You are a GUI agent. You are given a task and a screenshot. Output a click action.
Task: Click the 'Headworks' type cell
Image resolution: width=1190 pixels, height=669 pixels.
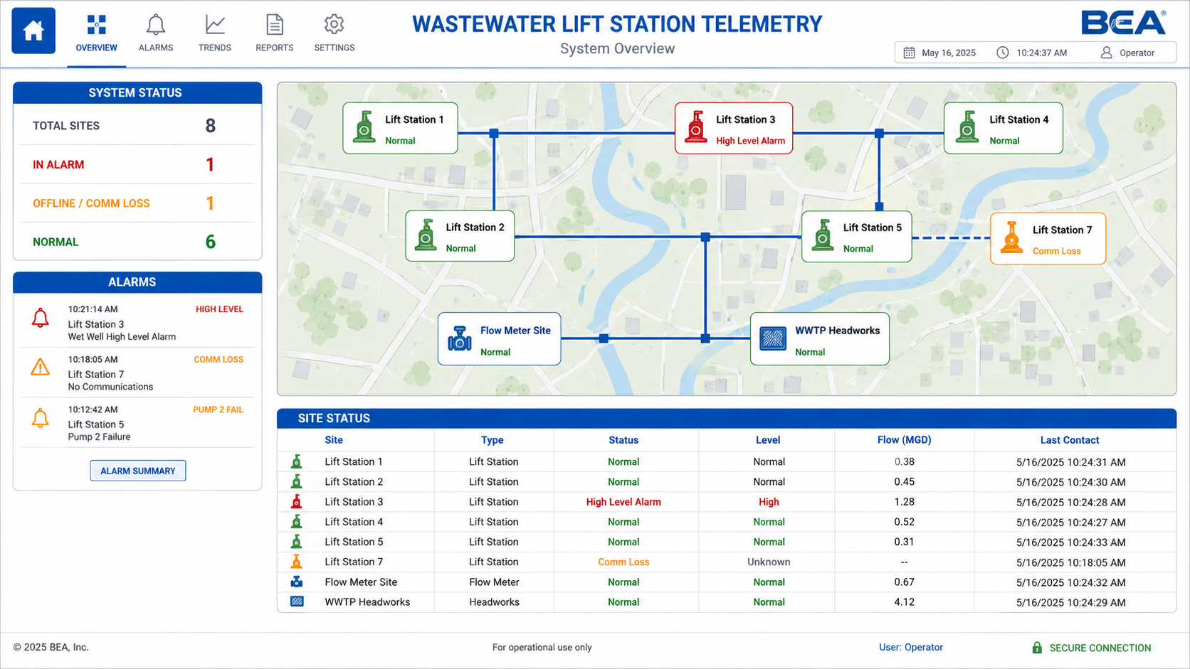pyautogui.click(x=494, y=601)
